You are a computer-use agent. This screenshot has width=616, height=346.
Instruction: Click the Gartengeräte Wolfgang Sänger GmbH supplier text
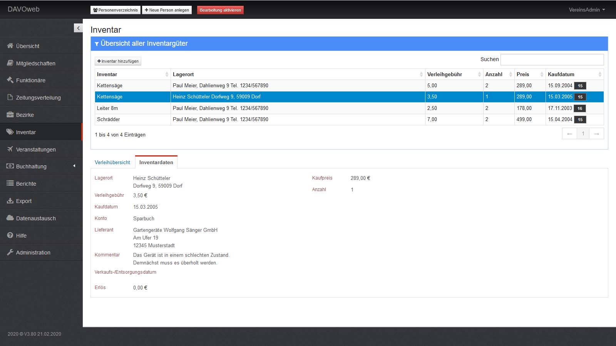[175, 230]
